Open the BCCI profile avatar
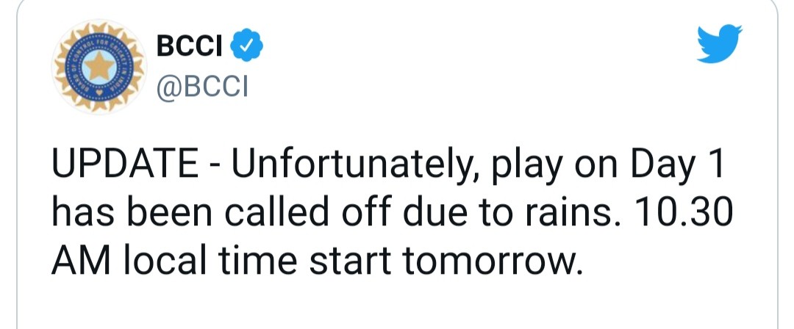This screenshot has height=329, width=794. click(99, 66)
